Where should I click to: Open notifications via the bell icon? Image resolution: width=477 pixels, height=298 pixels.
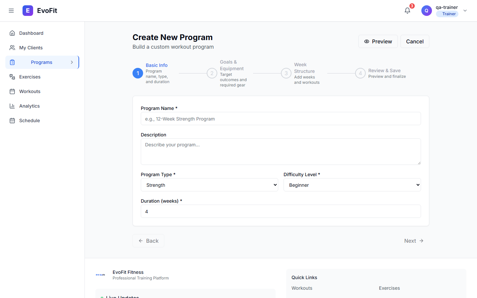(407, 10)
